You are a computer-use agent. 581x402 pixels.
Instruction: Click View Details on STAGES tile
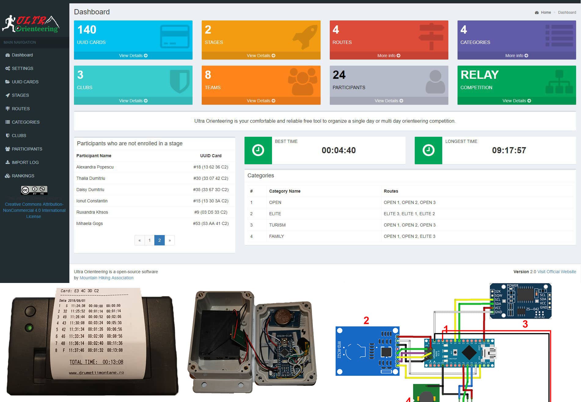pos(261,56)
